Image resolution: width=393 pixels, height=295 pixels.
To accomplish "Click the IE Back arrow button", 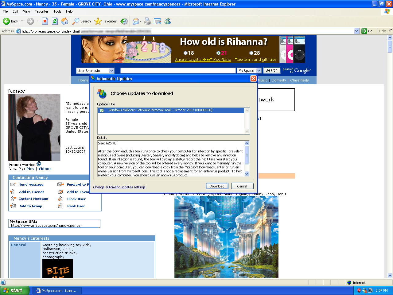I will pos(6,21).
